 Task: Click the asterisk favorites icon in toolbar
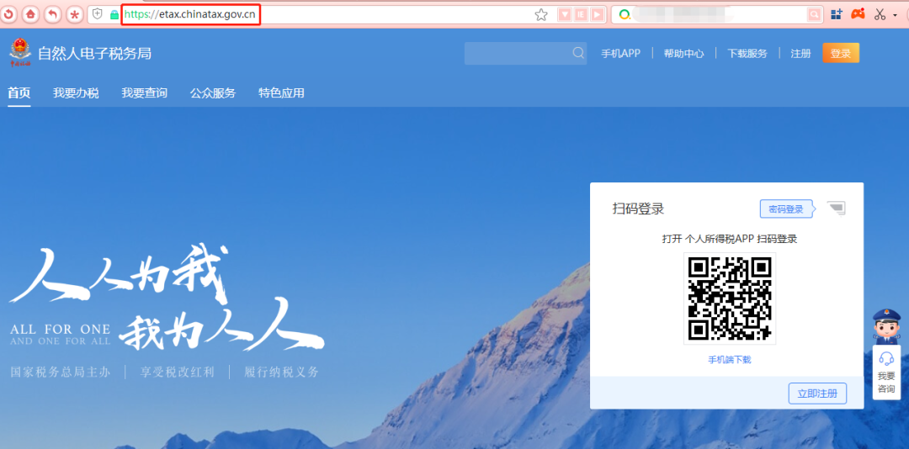(74, 14)
